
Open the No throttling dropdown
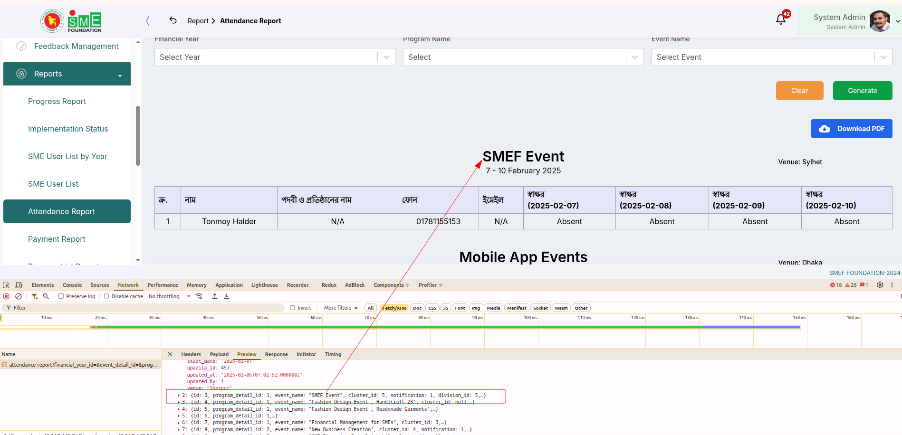pos(169,296)
